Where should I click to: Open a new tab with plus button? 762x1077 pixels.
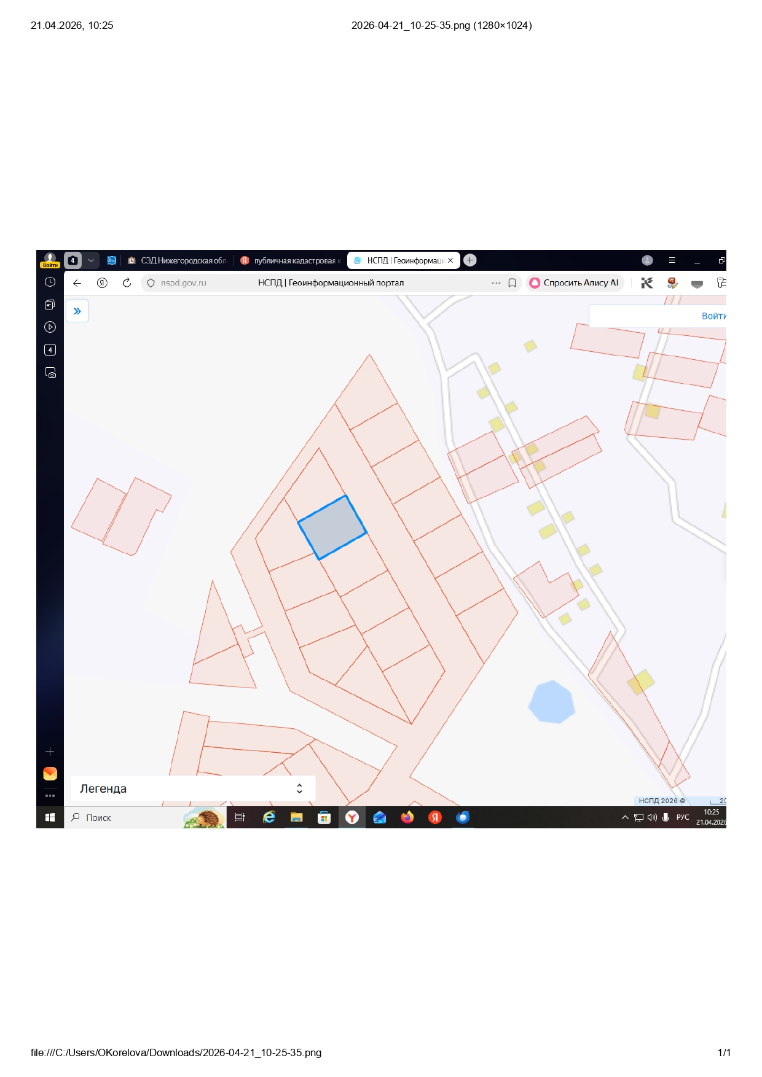point(470,260)
